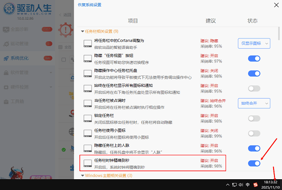Click the text 将任务栏中的Cortana调整为
The height and width of the screenshot is (190, 282).
(x=119, y=41)
